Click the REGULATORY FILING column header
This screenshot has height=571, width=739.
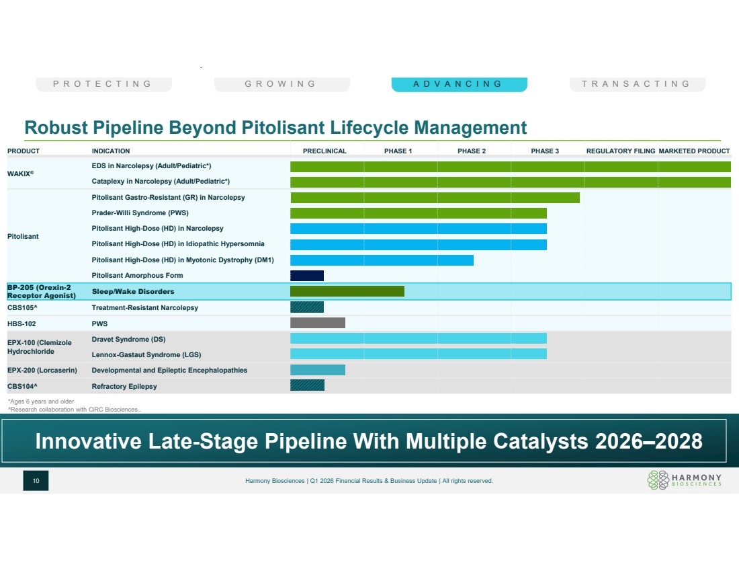(621, 151)
